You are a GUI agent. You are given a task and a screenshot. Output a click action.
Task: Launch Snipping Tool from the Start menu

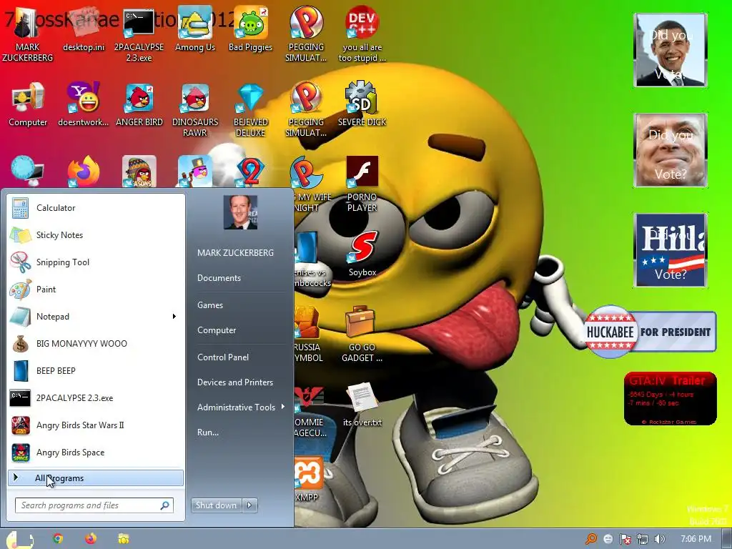[96, 262]
